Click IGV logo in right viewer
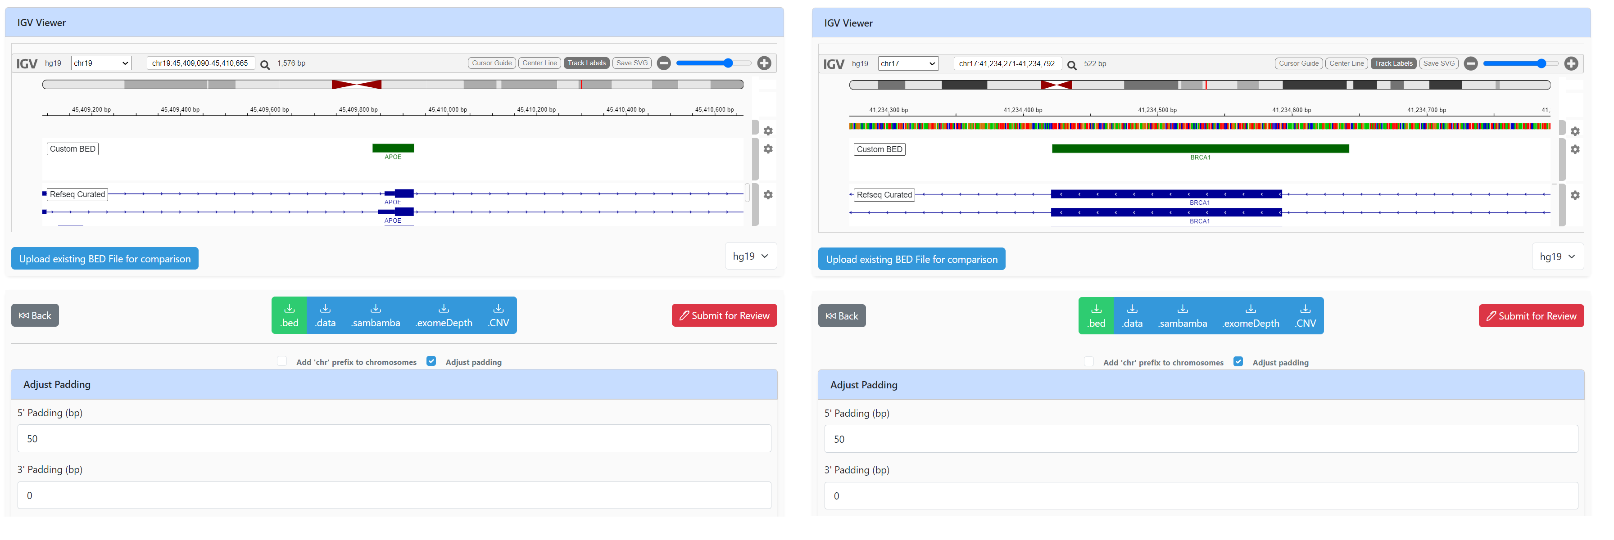The width and height of the screenshot is (1614, 540). pos(834,64)
